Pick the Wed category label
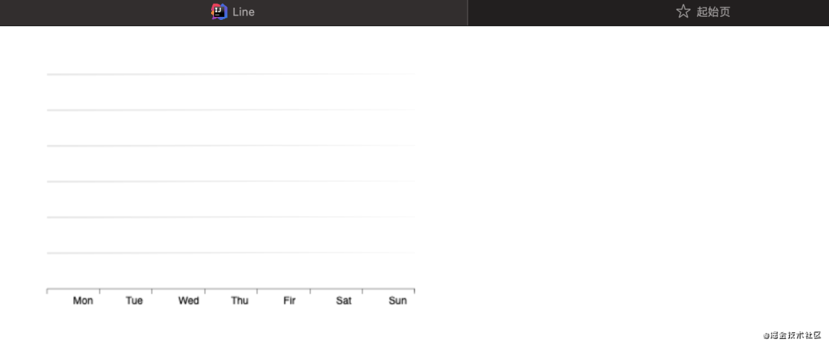The image size is (829, 346). [x=188, y=301]
